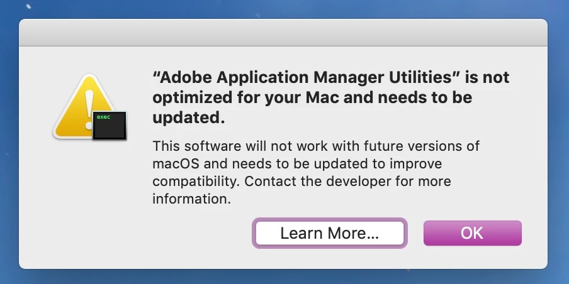Click the dialog's empty title bar
Viewport: 569px width, 284px height.
coord(283,32)
